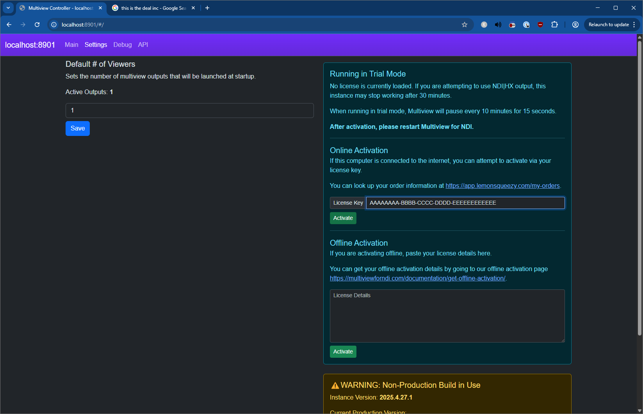The width and height of the screenshot is (643, 414).
Task: Bookmark this page with the star icon
Action: [x=464, y=25]
